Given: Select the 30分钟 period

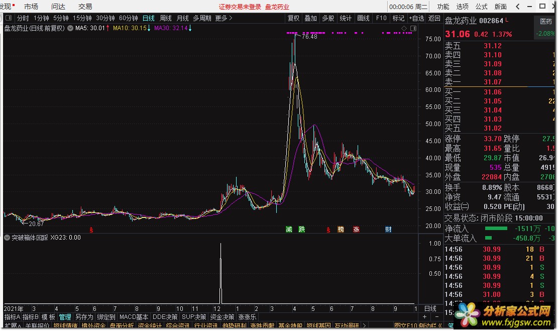Looking at the screenshot, I should click(x=105, y=18).
